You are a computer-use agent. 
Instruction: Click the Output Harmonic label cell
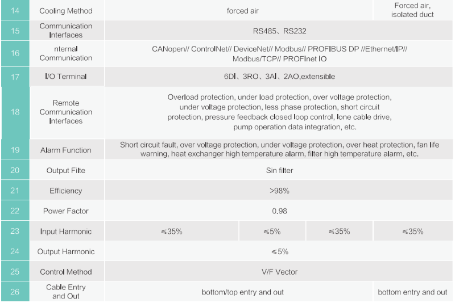click(67, 251)
